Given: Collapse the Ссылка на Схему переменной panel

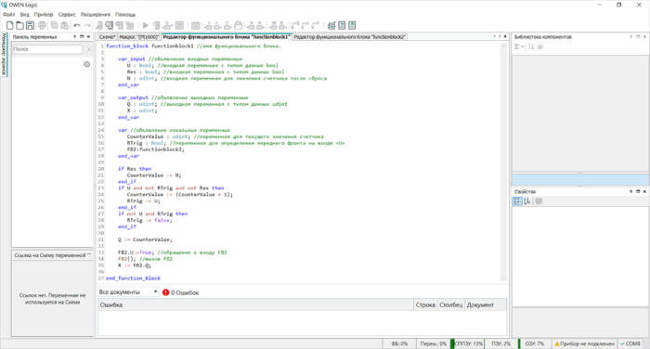Looking at the screenshot, I should (89, 254).
